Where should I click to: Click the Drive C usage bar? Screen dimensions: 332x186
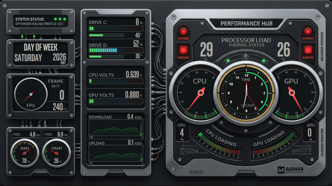click(116, 28)
